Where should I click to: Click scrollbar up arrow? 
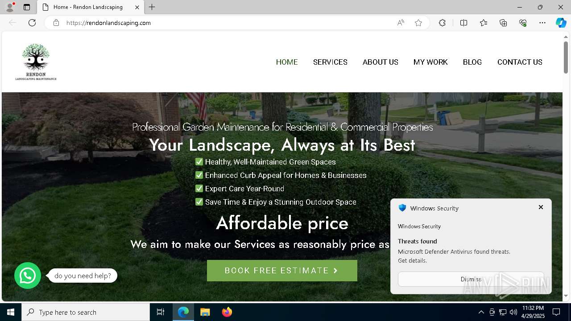click(566, 37)
